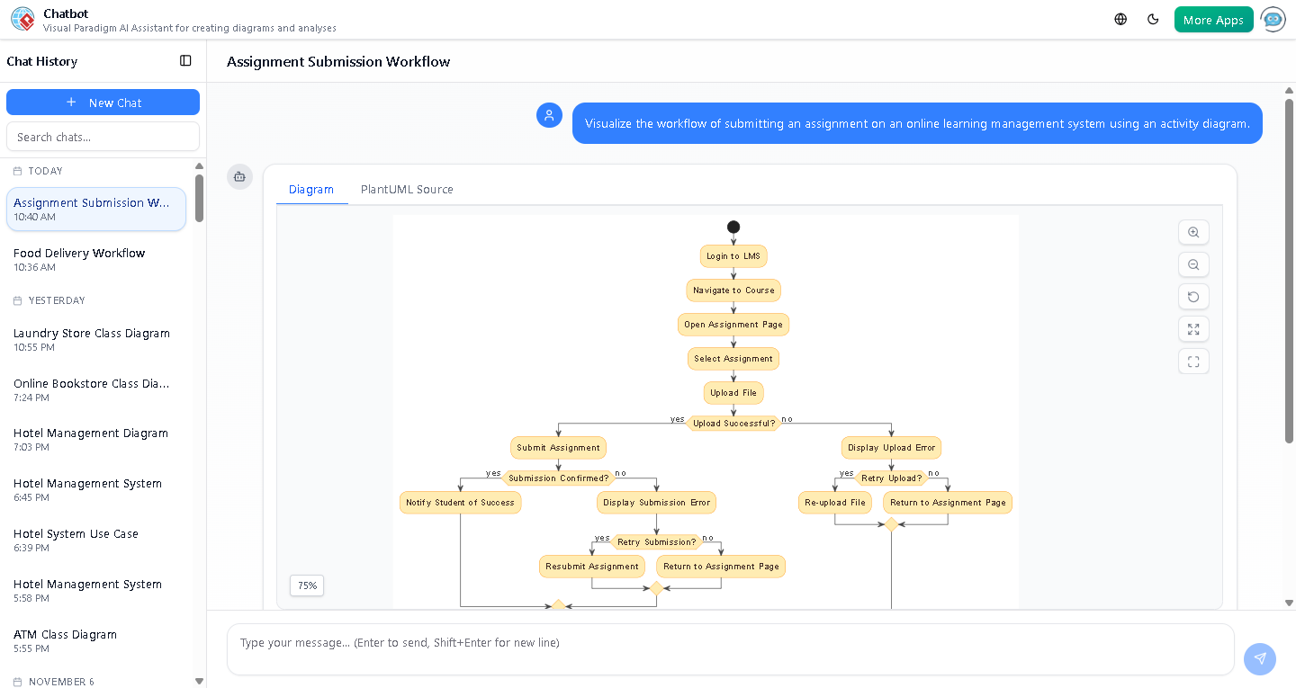Open the language selector globe

(1120, 18)
